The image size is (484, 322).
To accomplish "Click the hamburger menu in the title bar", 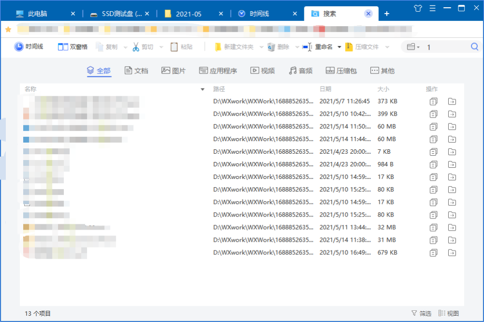I will point(433,8).
